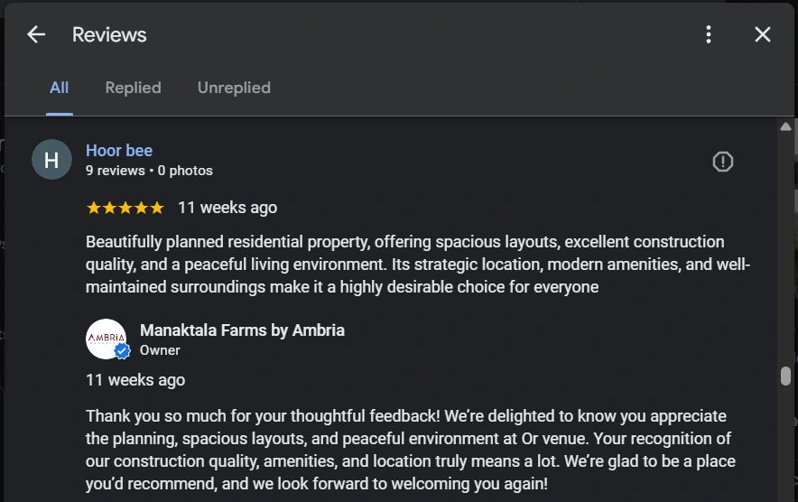Close the Reviews panel with X
This screenshot has height=502, width=798.
pos(763,34)
